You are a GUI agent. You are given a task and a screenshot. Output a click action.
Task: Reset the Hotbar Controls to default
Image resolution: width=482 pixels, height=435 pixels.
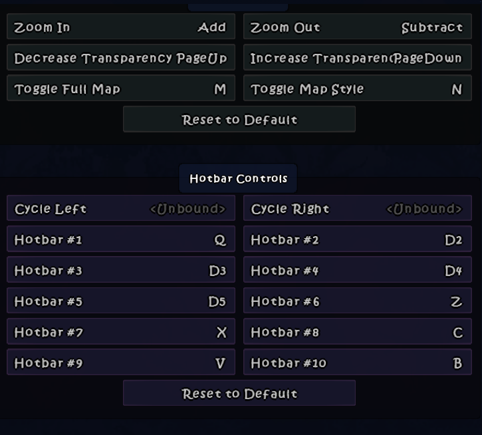pyautogui.click(x=239, y=393)
